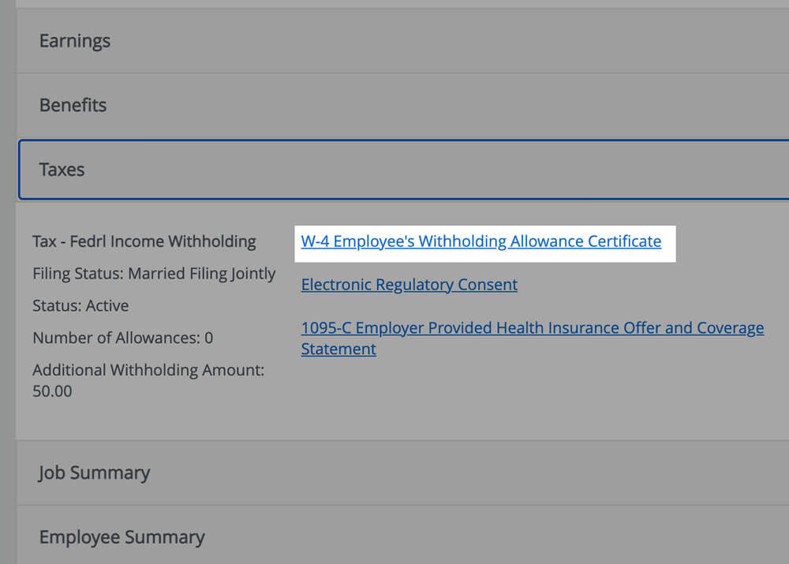The image size is (789, 564).
Task: Click the Additional Withholding Amount label
Action: 148,370
